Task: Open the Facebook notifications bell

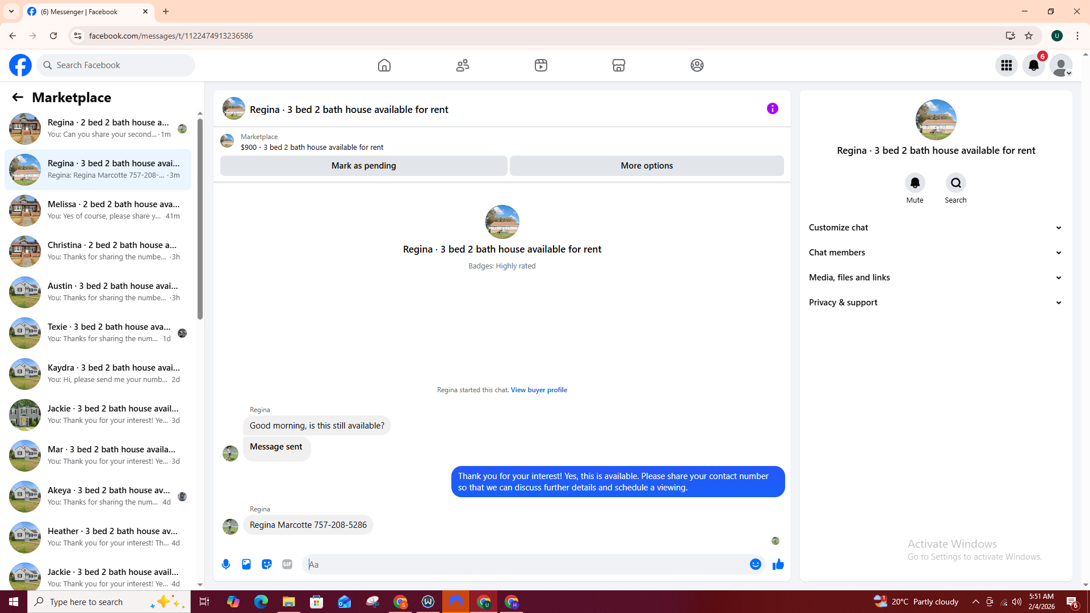Action: click(x=1033, y=65)
